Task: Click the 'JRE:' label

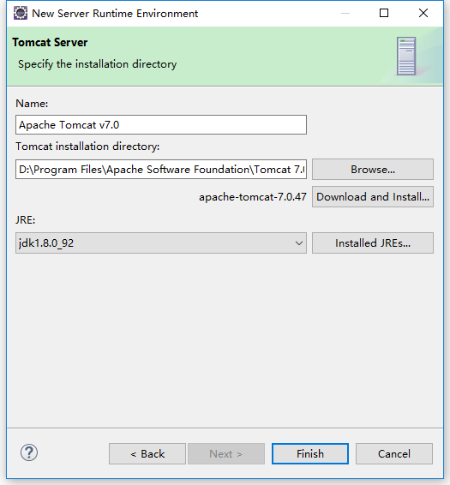Action: pos(26,220)
